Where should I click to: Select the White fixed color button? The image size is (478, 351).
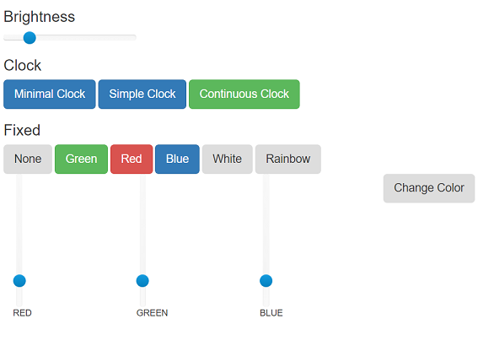(227, 159)
